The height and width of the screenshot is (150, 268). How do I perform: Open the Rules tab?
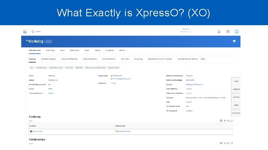87,50
